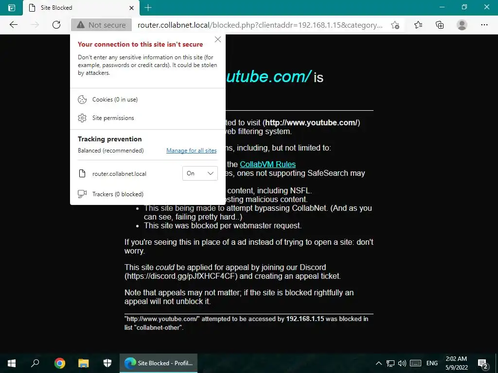Show hidden tray icons chevron
This screenshot has width=498, height=373.
pyautogui.click(x=378, y=363)
